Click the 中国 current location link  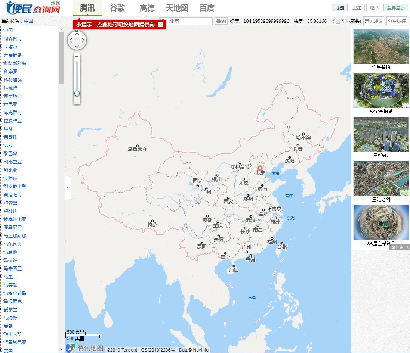click(28, 21)
